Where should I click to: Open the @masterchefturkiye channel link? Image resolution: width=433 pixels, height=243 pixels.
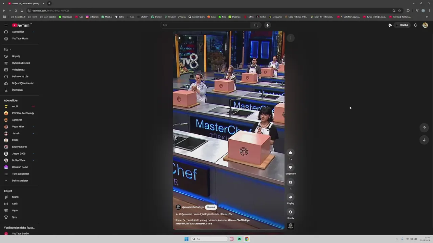tap(193, 207)
